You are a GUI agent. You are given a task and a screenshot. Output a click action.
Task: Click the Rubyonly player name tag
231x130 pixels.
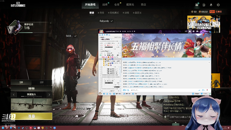[106, 21]
